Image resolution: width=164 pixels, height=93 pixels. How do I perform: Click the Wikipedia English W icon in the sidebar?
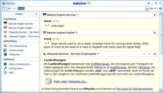point(5,36)
